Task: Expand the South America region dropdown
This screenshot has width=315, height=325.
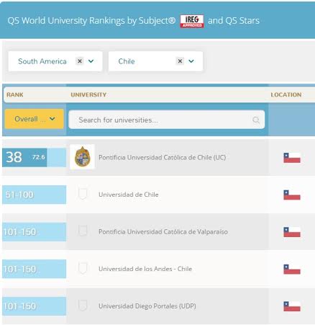Action: pos(91,61)
